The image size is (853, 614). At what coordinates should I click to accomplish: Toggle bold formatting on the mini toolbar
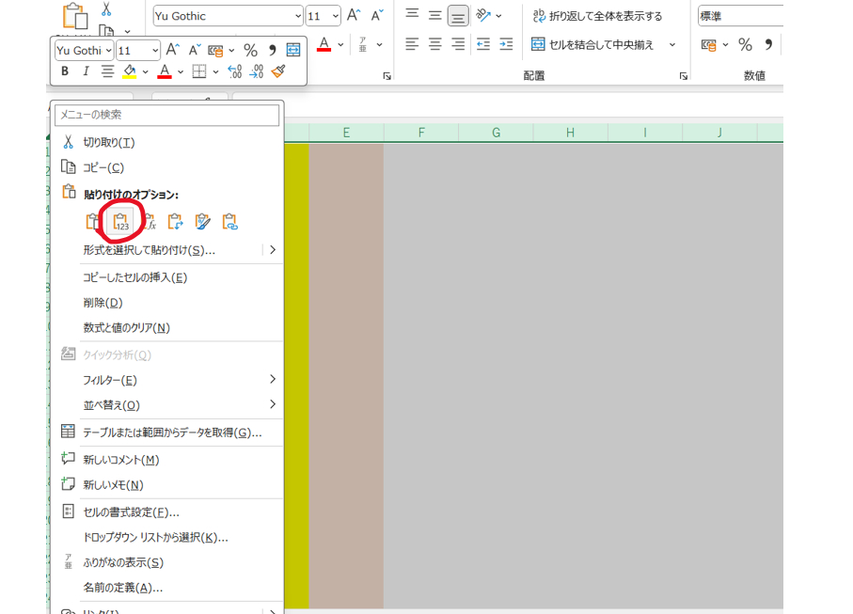point(65,71)
